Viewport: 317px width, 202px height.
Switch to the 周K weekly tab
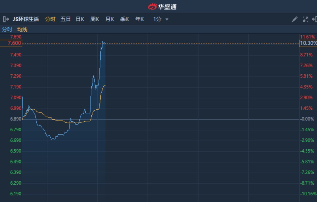pos(94,19)
